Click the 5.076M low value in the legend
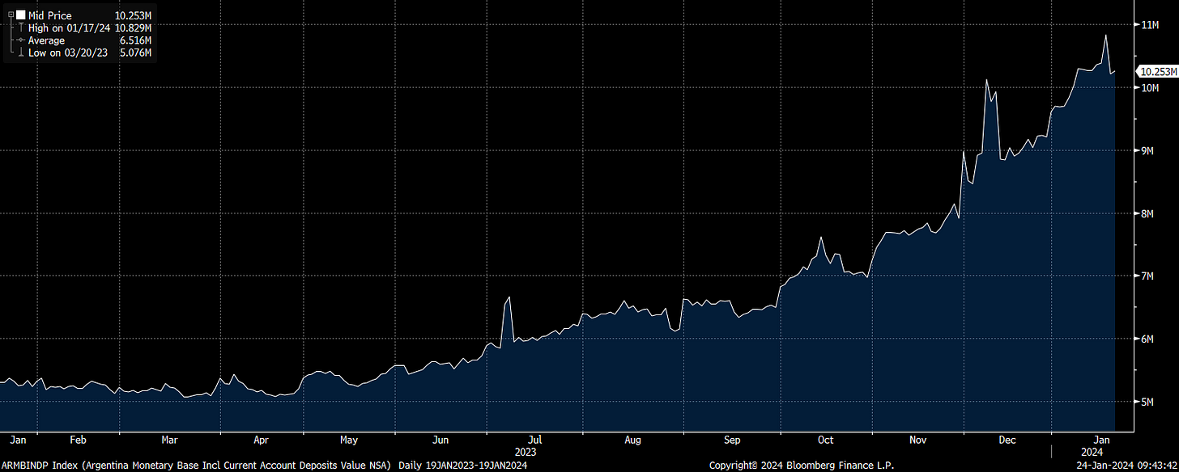 click(136, 53)
